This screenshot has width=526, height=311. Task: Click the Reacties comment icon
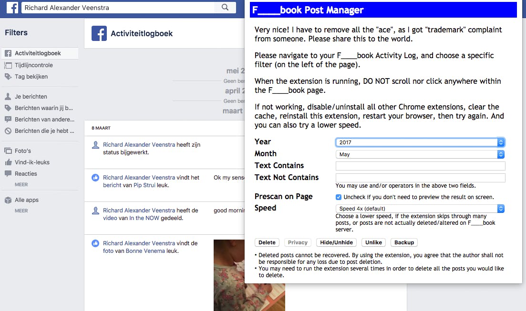click(8, 173)
